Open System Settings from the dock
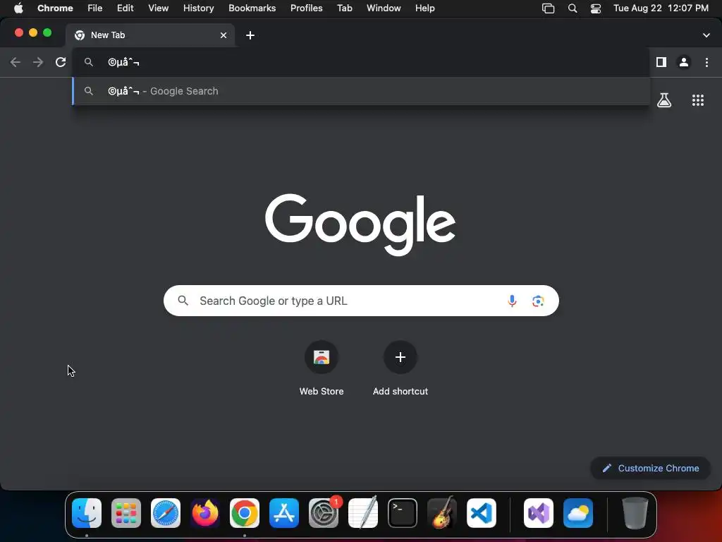 (324, 513)
